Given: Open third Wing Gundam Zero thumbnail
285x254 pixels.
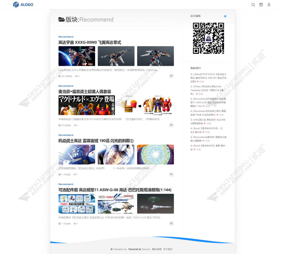Looking at the screenshot, I should pos(155,56).
